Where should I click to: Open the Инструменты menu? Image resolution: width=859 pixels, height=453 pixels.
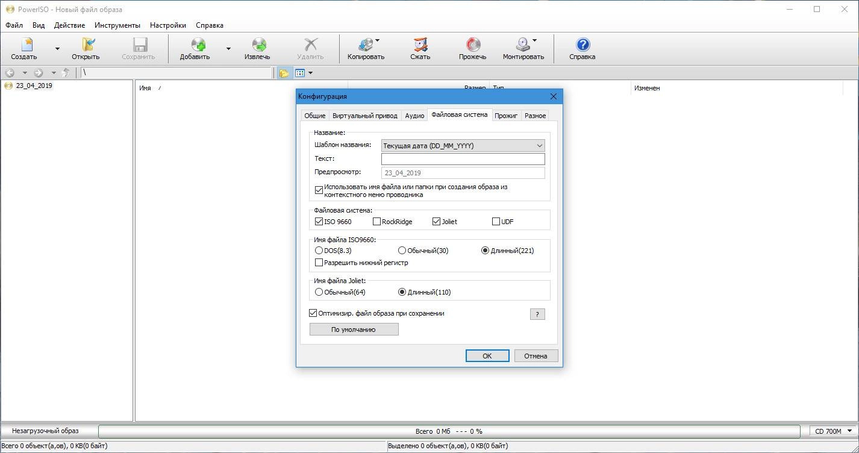[117, 25]
